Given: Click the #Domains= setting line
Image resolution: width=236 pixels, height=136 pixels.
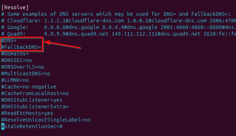Looking at the screenshot, I should pyautogui.click(x=15, y=54).
